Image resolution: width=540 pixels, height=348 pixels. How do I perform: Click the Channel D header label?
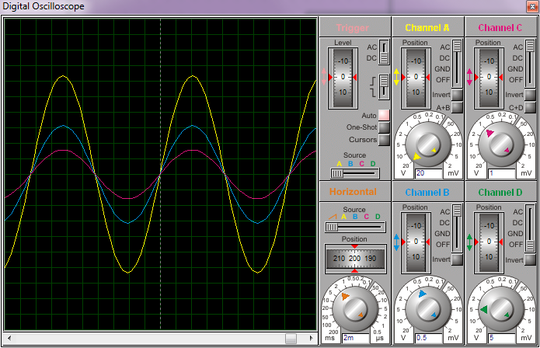pyautogui.click(x=500, y=192)
